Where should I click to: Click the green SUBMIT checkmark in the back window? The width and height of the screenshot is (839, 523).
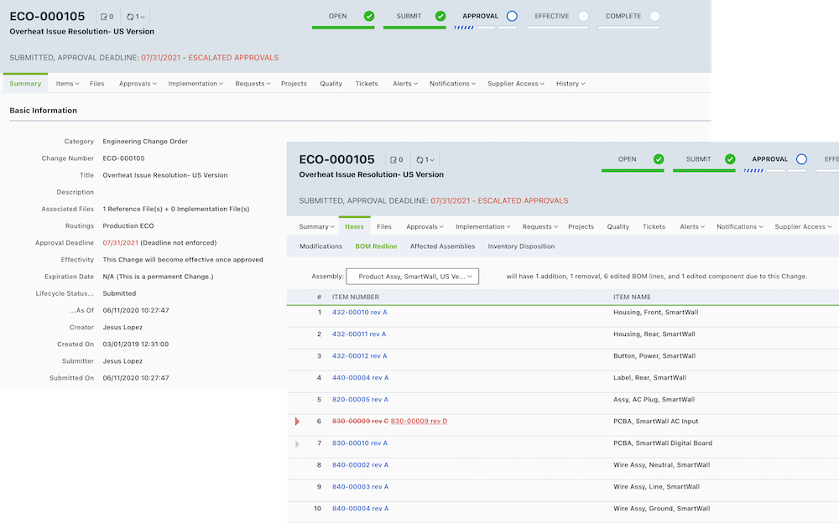pyautogui.click(x=440, y=16)
